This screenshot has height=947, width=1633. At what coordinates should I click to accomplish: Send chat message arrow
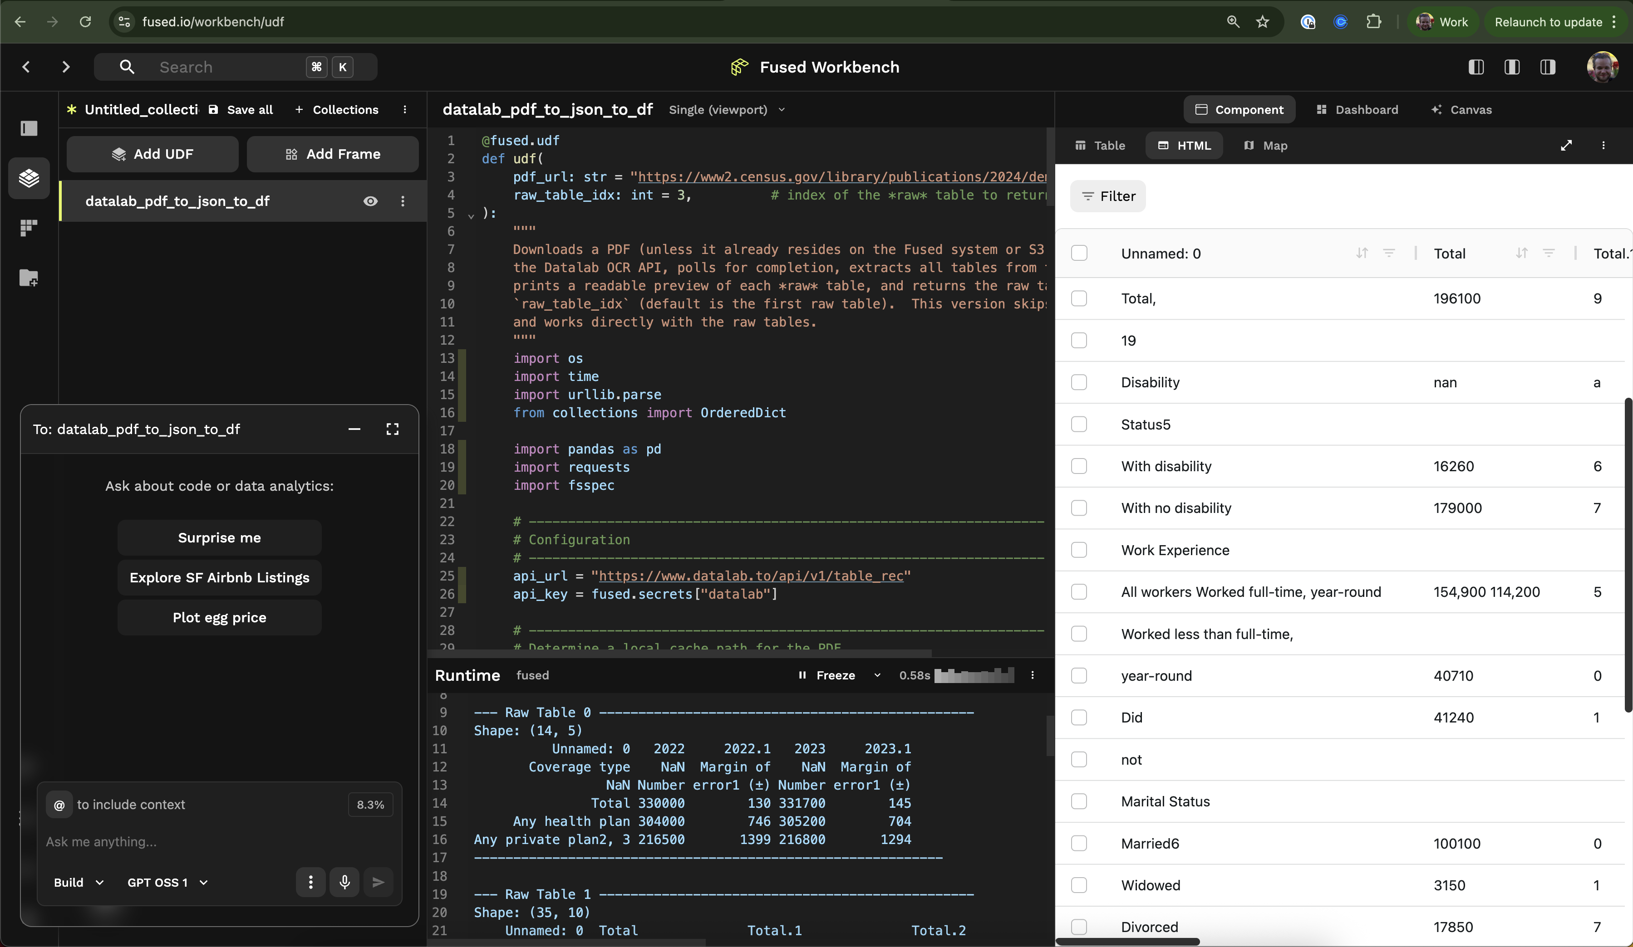[379, 882]
